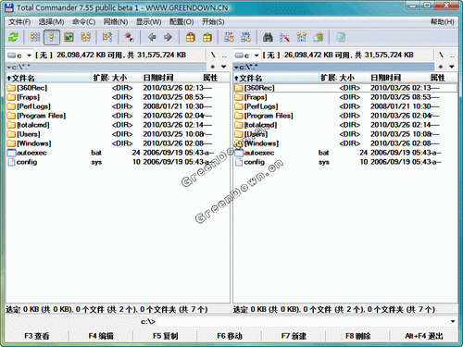Click the command line input field
This screenshot has height=347, width=463.
point(304,321)
